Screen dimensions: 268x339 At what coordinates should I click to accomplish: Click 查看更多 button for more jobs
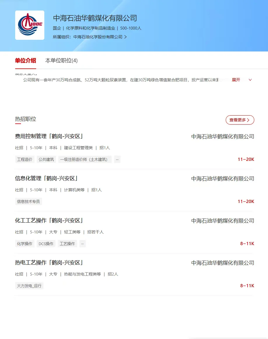240,120
